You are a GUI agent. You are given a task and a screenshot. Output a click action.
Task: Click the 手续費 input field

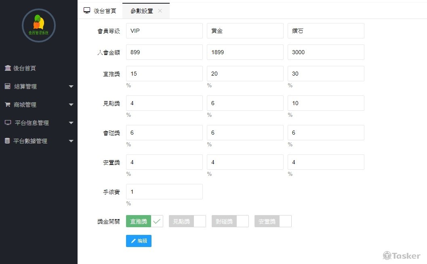pyautogui.click(x=164, y=192)
